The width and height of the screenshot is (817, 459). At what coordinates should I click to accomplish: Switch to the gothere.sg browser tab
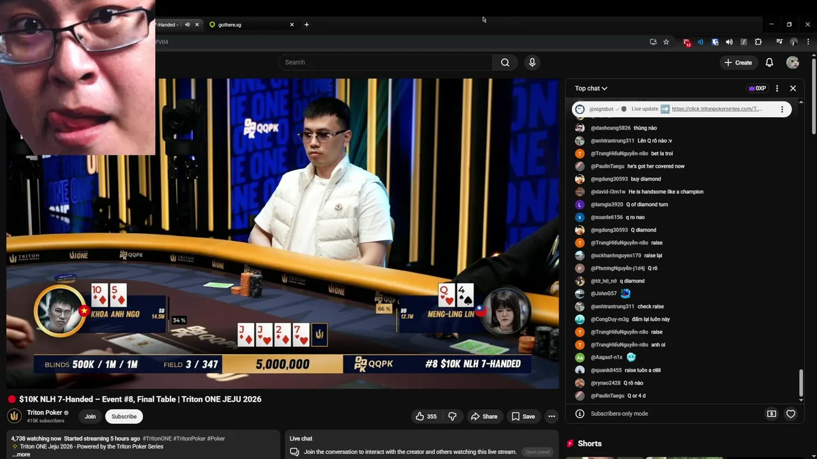click(249, 25)
